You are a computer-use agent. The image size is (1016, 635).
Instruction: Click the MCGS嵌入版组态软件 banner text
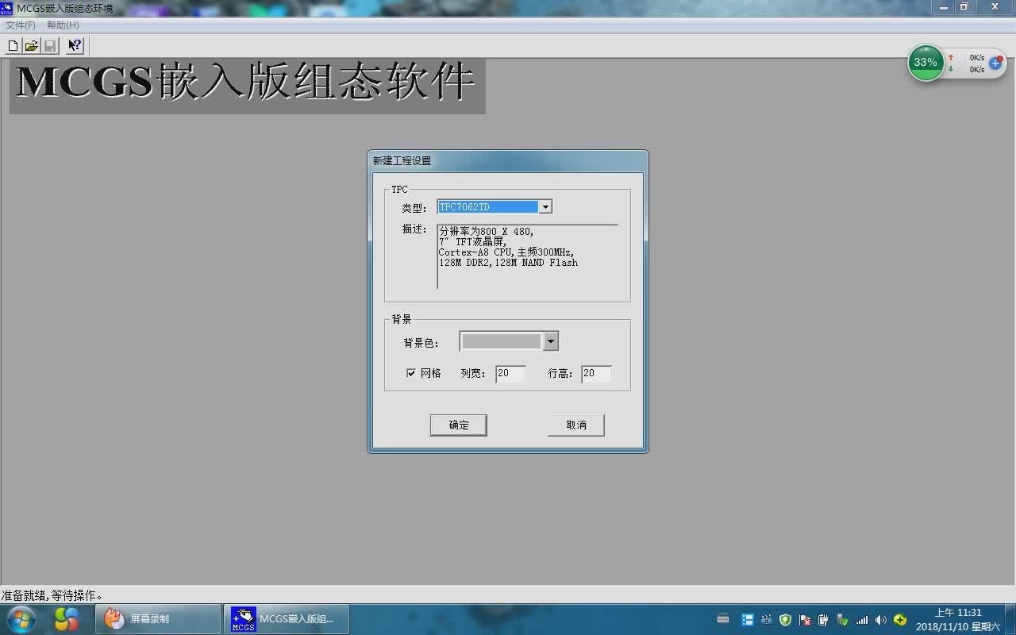point(246,83)
